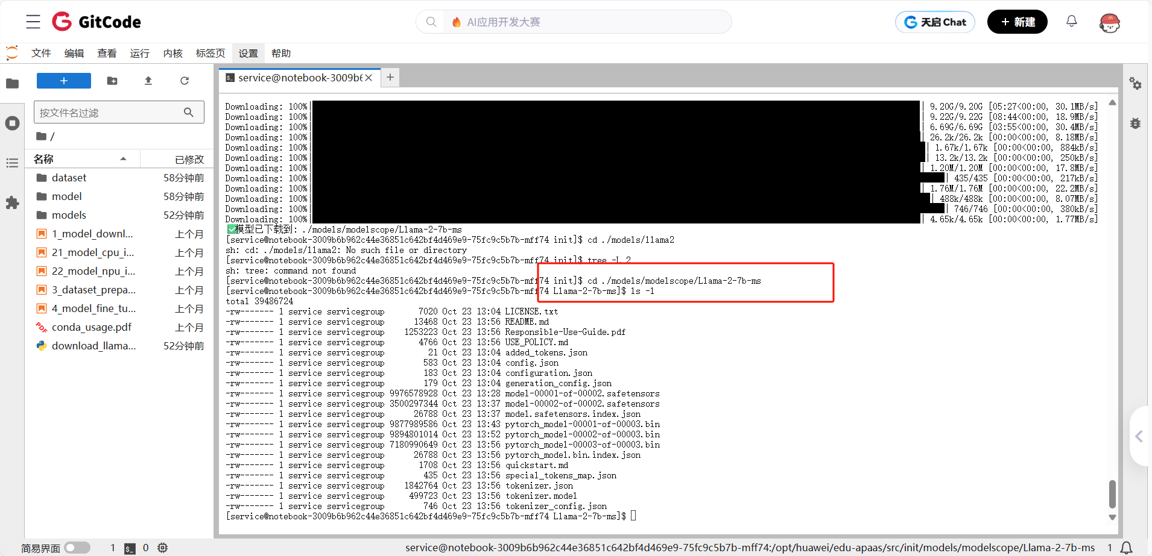This screenshot has height=556, width=1152.
Task: Refresh the file list
Action: [185, 81]
